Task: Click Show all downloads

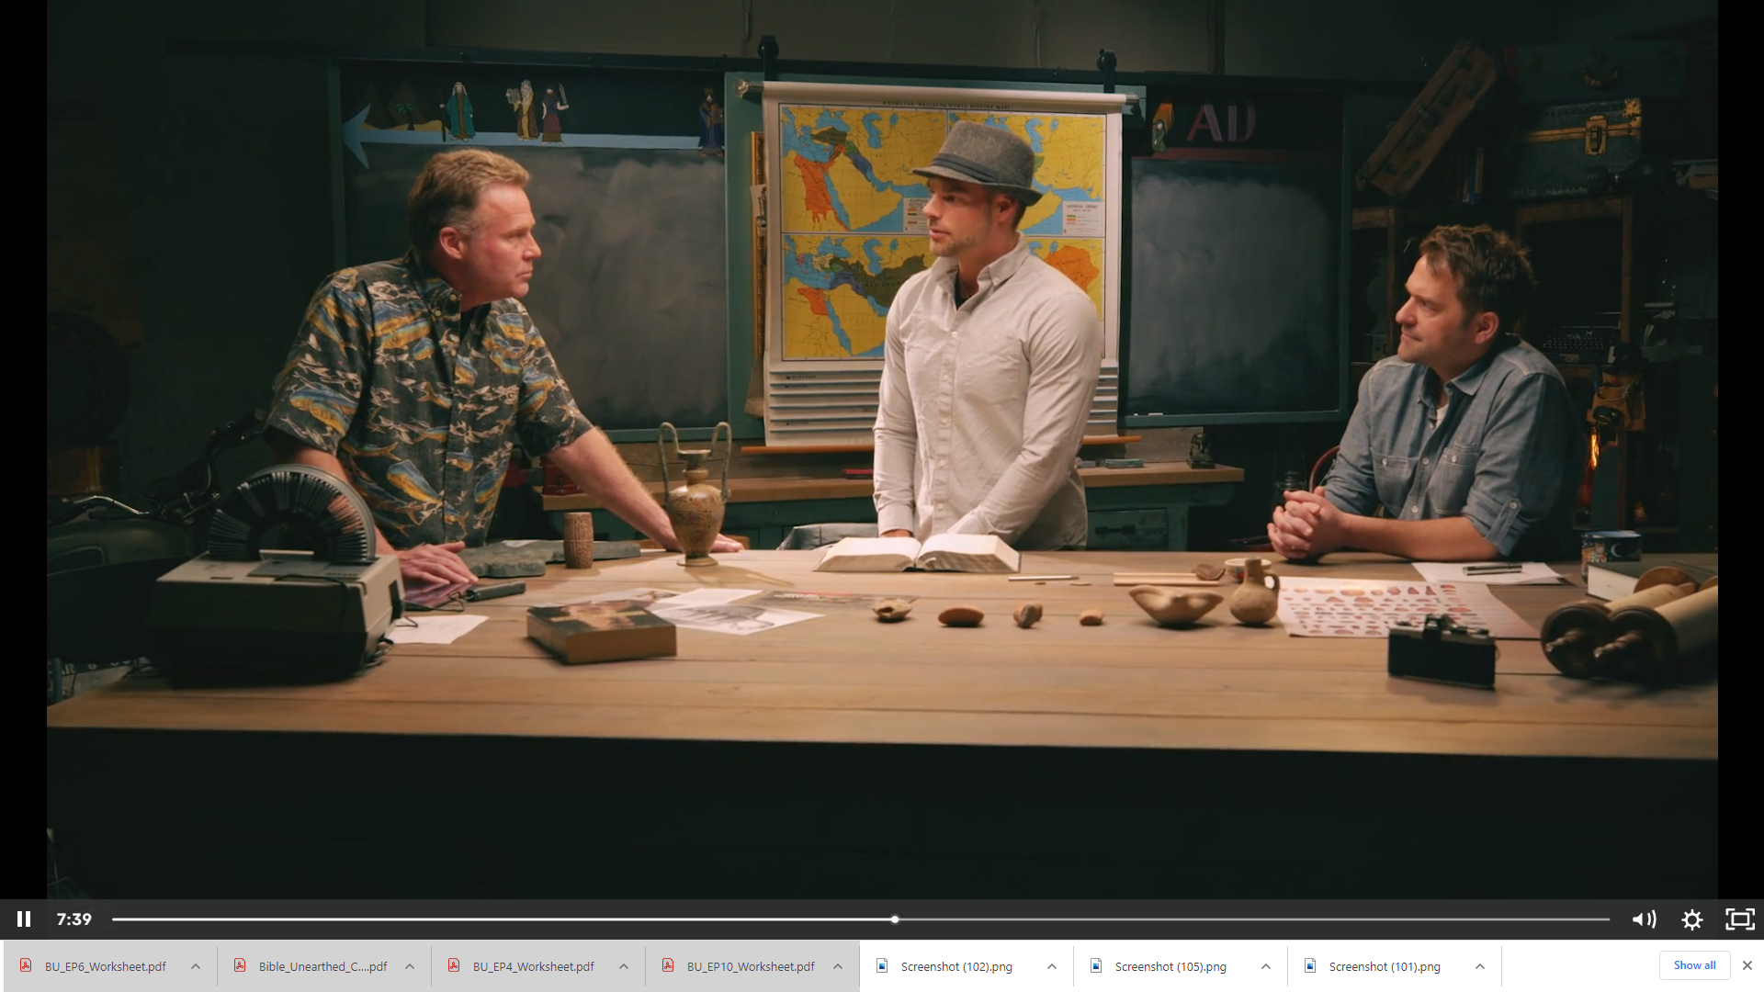Action: coord(1694,965)
